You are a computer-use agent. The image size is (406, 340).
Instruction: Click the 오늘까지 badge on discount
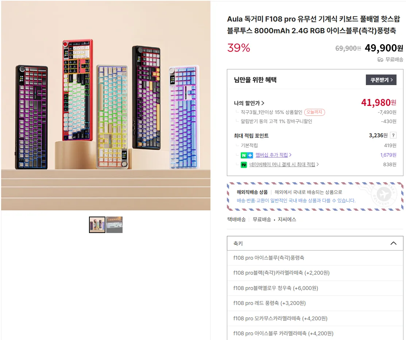tap(314, 112)
